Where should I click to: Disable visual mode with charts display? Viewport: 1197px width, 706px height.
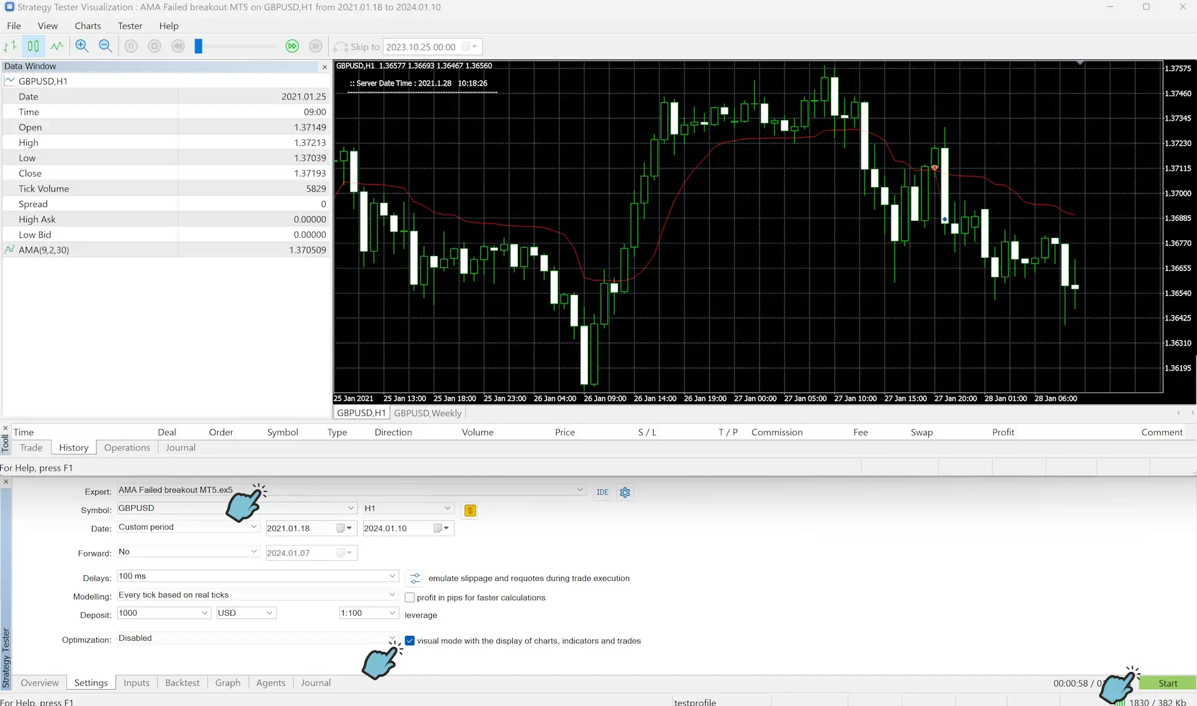click(x=409, y=640)
